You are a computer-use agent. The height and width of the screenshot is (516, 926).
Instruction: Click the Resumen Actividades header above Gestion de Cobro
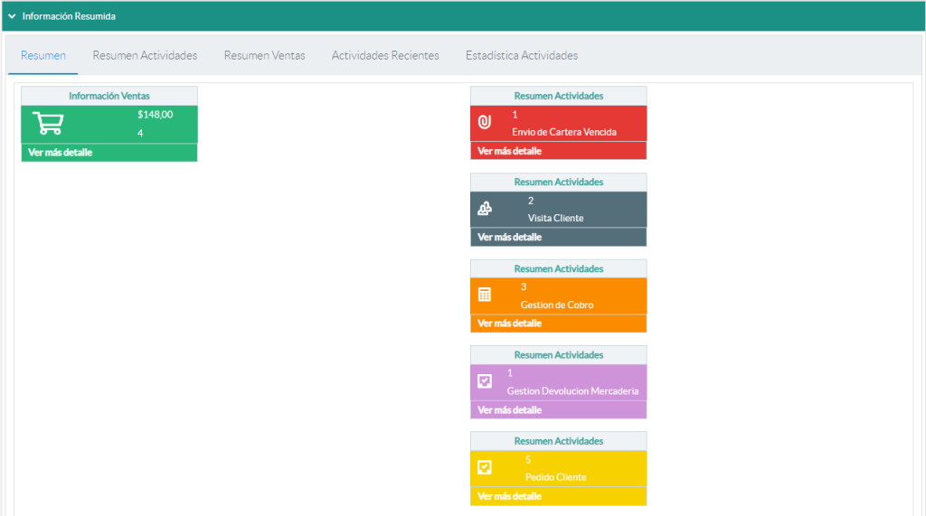coord(559,268)
